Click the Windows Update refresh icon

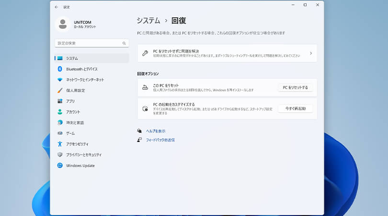tap(60, 166)
